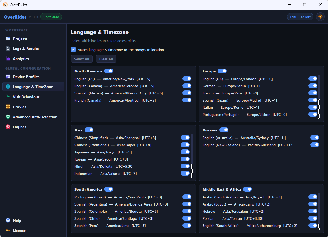Viewport: 328px width, 237px height.
Task: Toggle the Asia region switch
Action: [89, 130]
